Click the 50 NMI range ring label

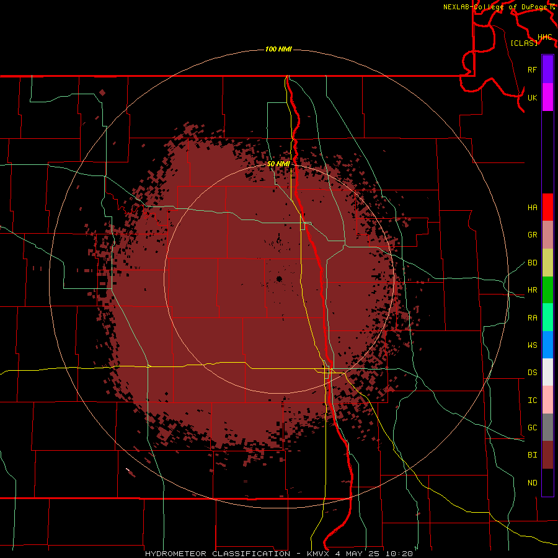(278, 164)
